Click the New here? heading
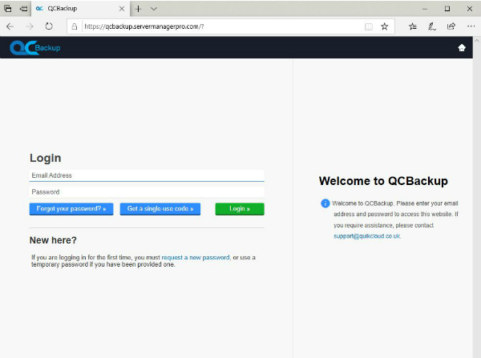This screenshot has height=358, width=481. tap(53, 240)
